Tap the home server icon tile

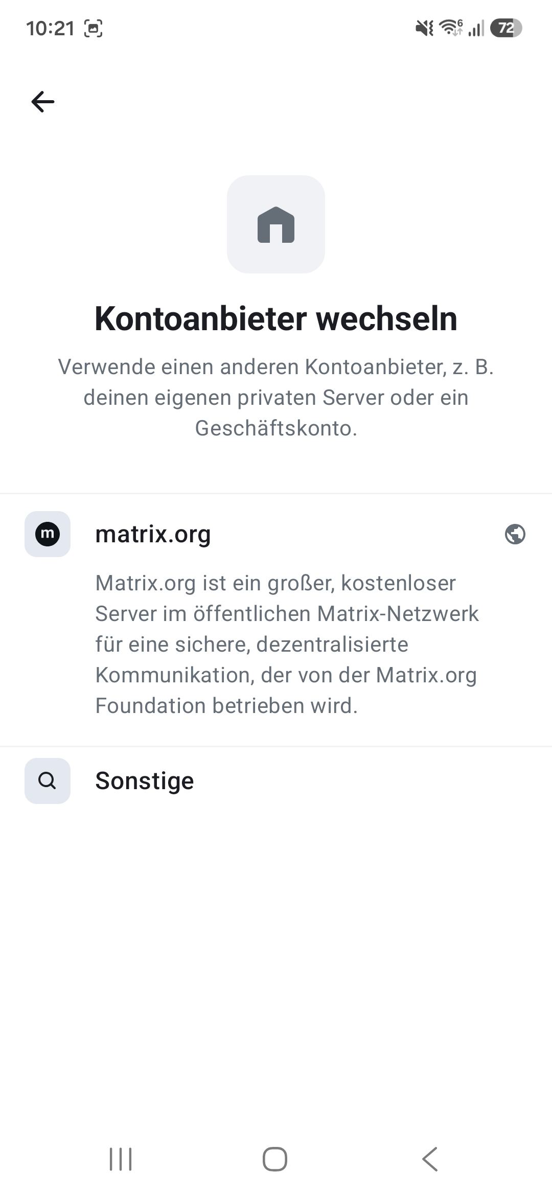click(276, 224)
